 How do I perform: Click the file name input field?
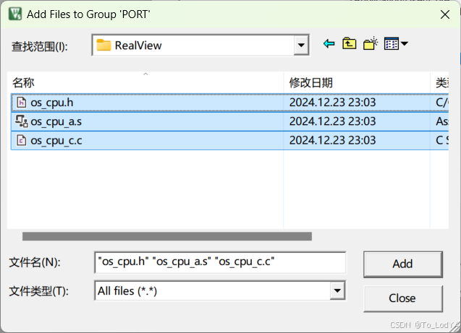[220, 262]
